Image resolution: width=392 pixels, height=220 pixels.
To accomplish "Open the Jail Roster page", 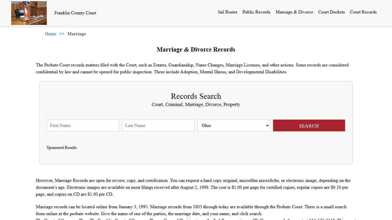I will (x=228, y=12).
